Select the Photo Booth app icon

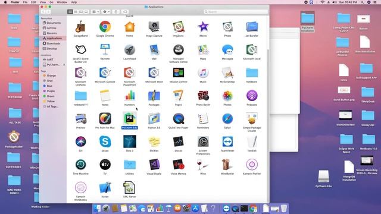[x=203, y=96]
